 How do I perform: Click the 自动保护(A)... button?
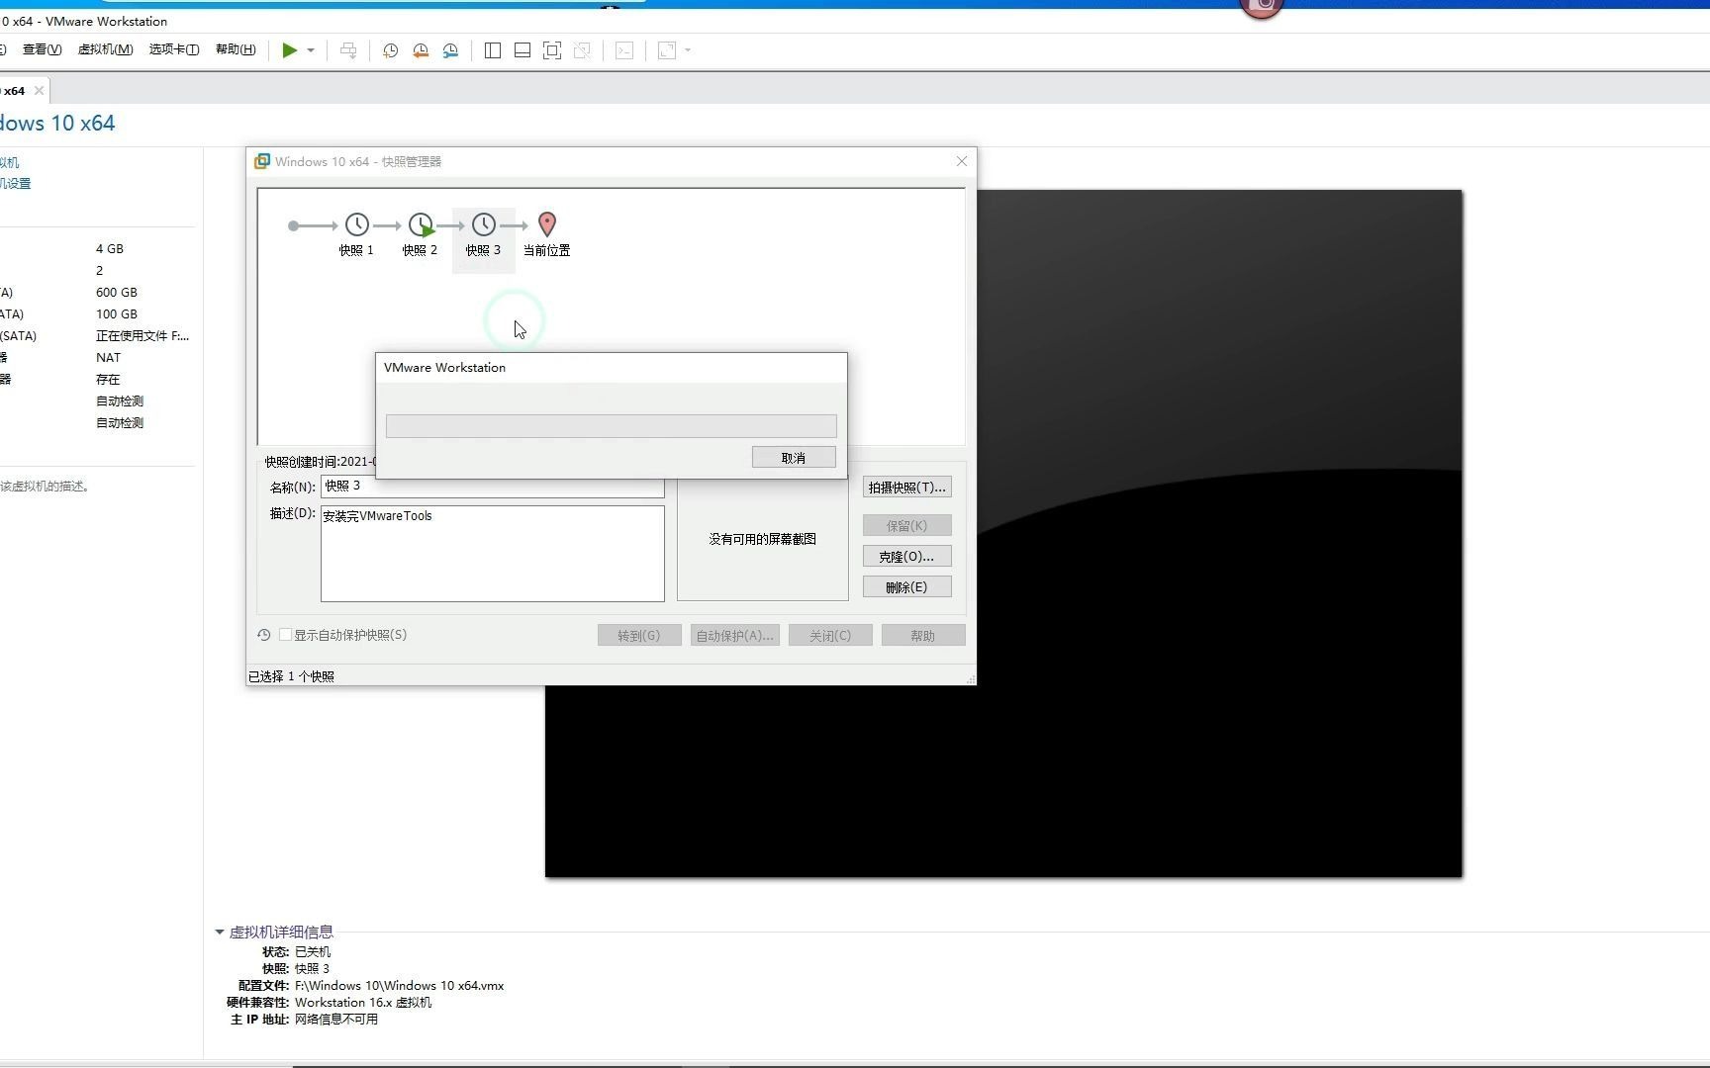735,636
